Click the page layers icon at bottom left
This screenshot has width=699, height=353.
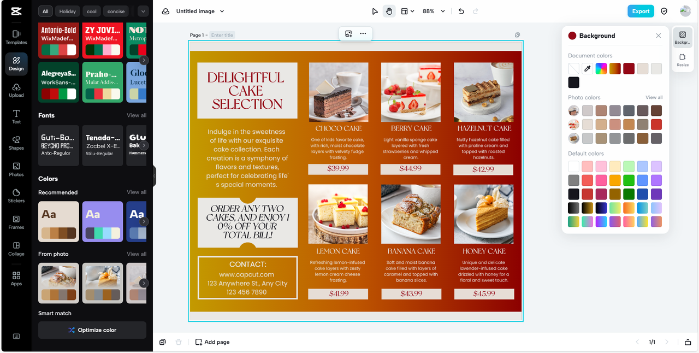point(163,342)
